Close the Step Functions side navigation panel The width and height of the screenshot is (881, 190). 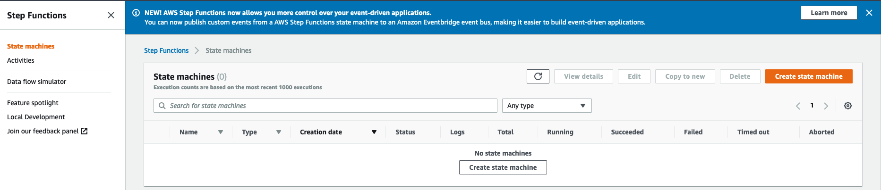[x=111, y=15]
